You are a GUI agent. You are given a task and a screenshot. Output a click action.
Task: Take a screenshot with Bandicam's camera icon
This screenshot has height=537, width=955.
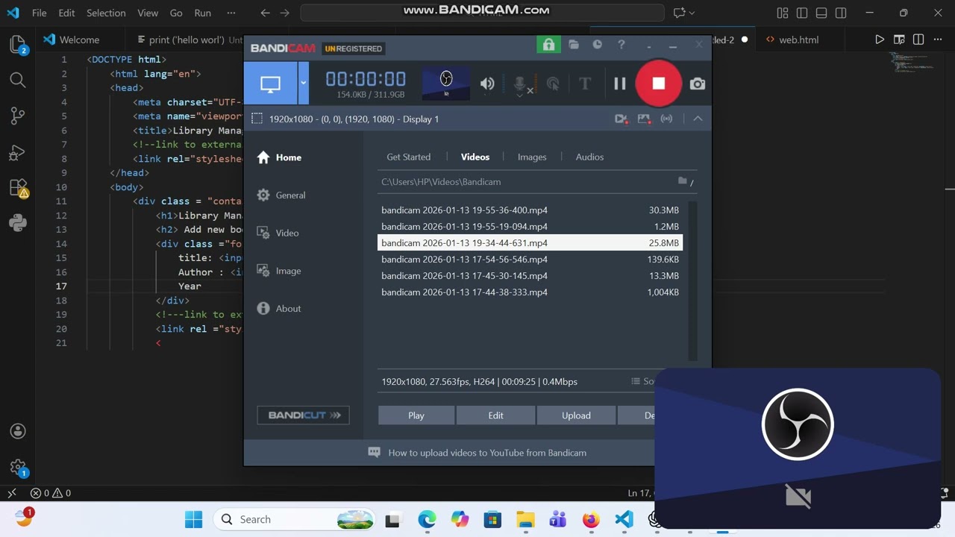[x=697, y=84]
